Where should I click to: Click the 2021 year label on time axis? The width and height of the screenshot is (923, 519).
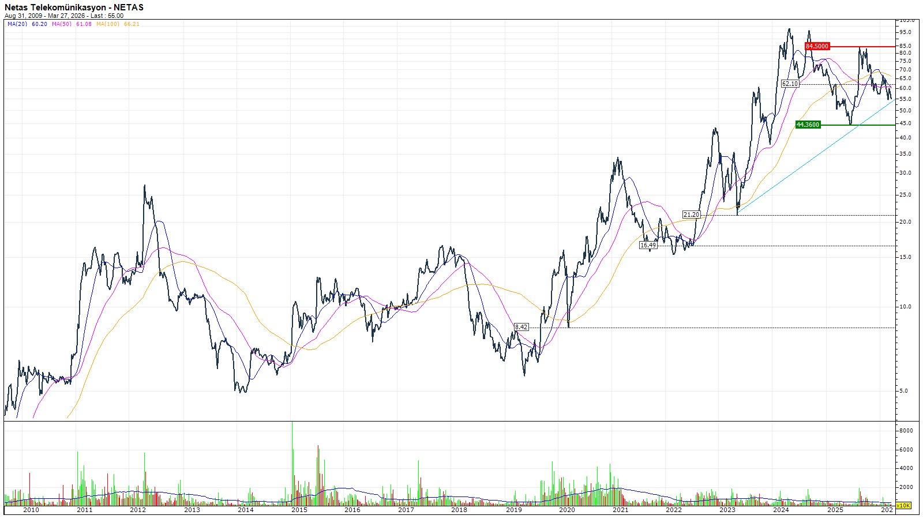[621, 510]
